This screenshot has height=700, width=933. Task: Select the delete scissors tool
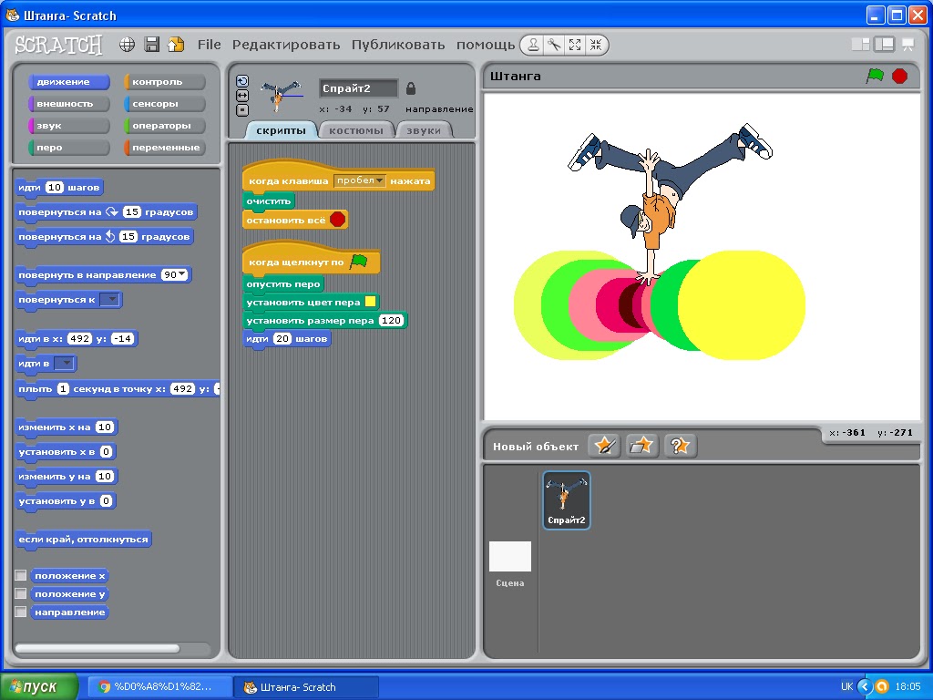[x=554, y=45]
